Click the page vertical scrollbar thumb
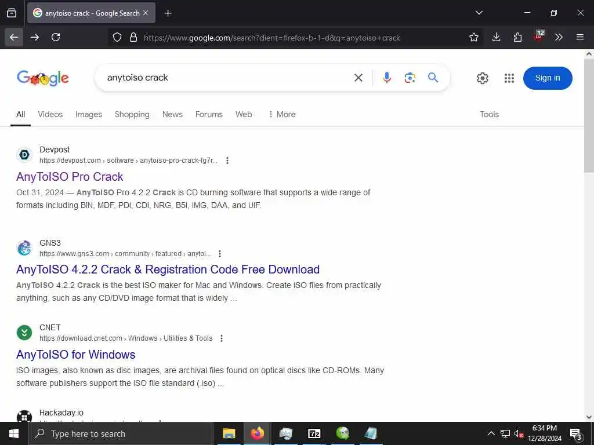Screen dimensions: 594x445 (589, 115)
